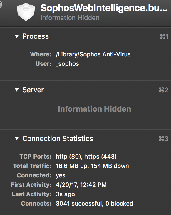Click the Last Activity 3s ago value
The image size is (171, 215).
tap(65, 194)
